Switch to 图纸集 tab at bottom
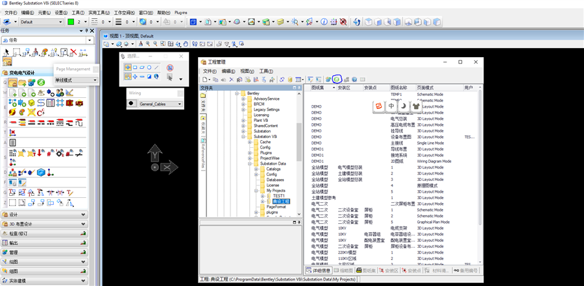 point(366,270)
